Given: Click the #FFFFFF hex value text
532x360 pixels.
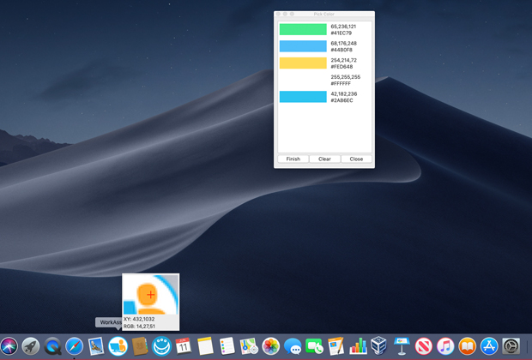Looking at the screenshot, I should [341, 83].
